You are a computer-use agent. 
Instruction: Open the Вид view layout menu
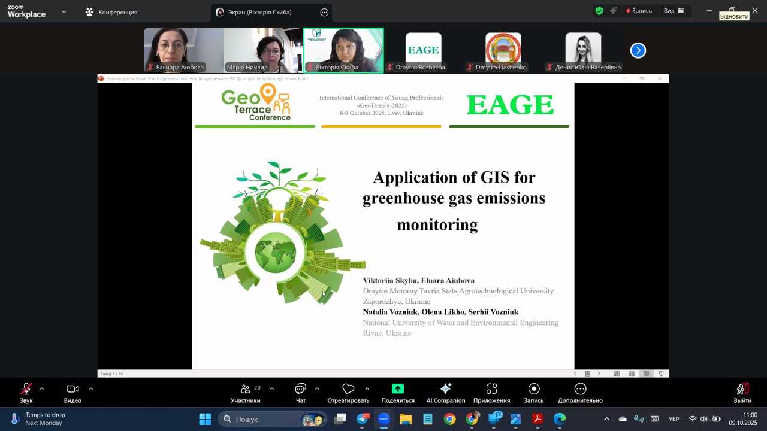(x=674, y=11)
